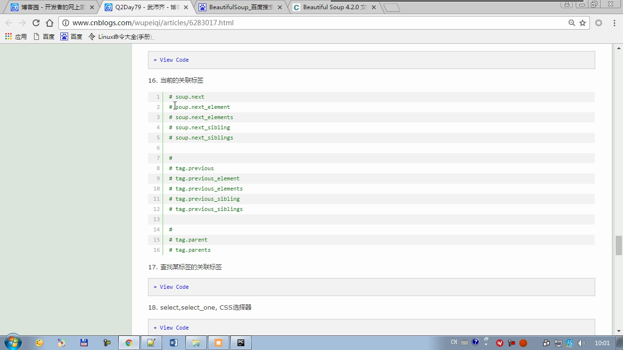
Task: Go to the browser home page
Action: pos(50,23)
